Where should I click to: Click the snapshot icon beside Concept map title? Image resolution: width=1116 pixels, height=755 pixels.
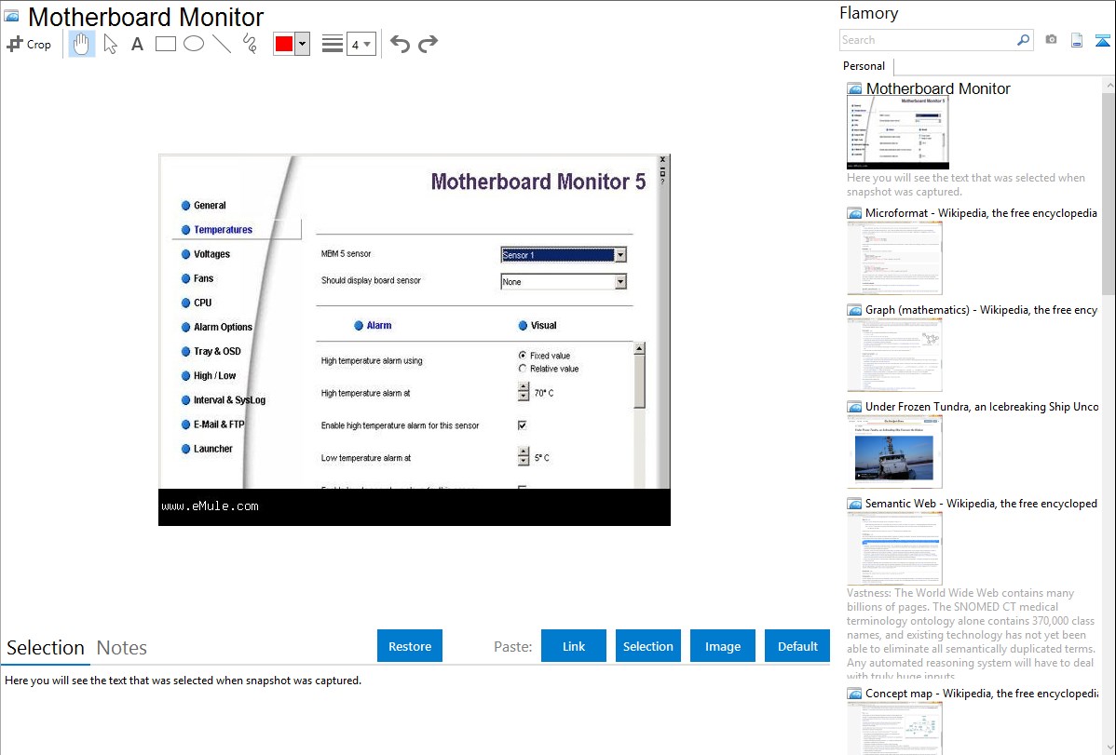pos(854,694)
